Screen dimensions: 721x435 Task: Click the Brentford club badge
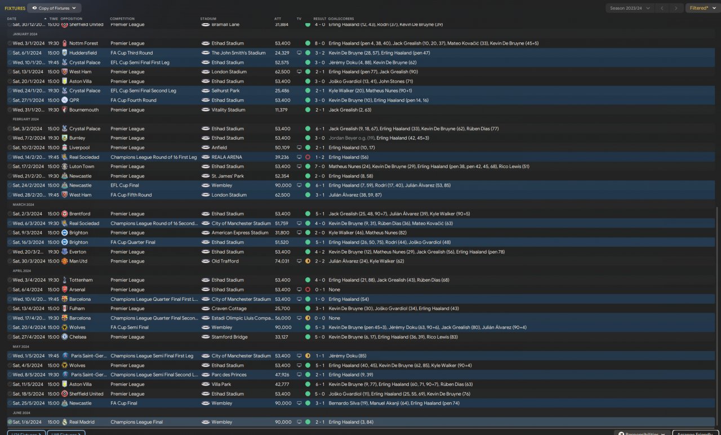click(x=65, y=214)
